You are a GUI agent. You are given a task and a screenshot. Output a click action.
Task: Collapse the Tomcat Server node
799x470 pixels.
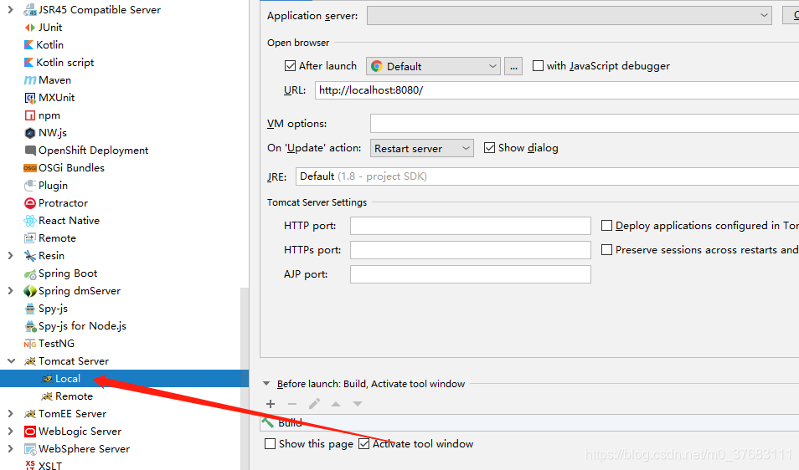[11, 361]
